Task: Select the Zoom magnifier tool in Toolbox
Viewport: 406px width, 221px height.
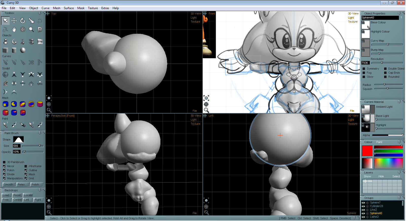Action: click(31, 29)
